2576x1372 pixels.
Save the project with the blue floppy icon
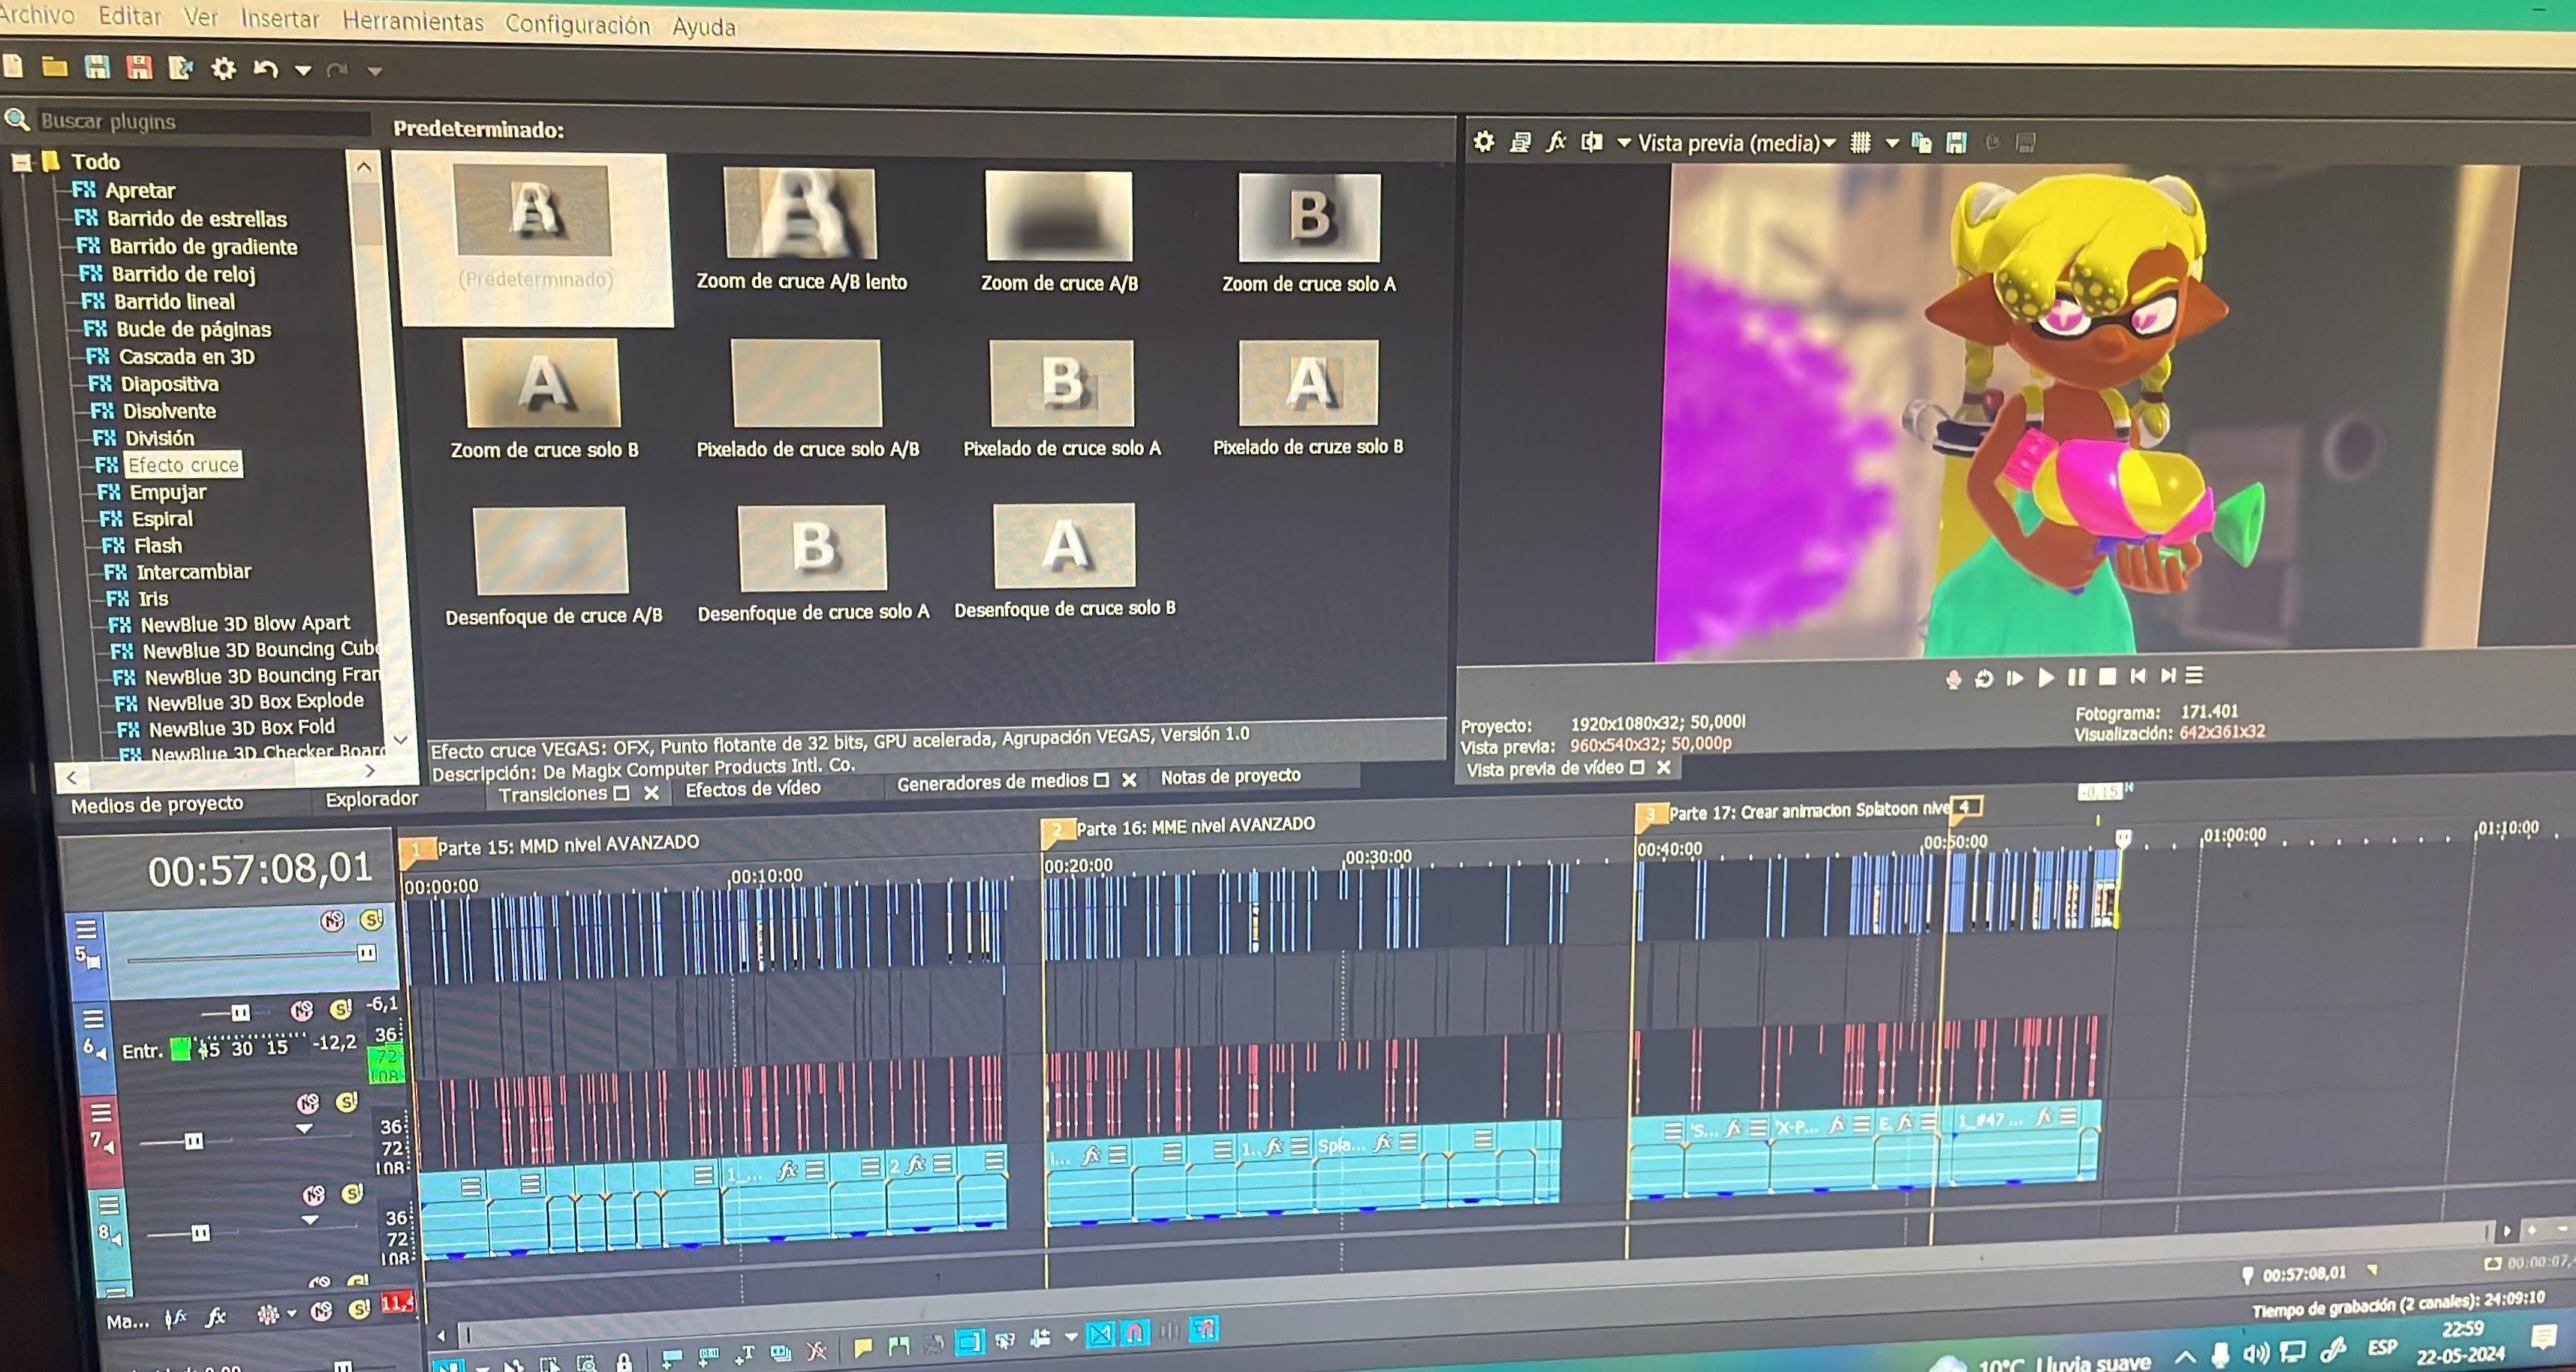point(97,67)
